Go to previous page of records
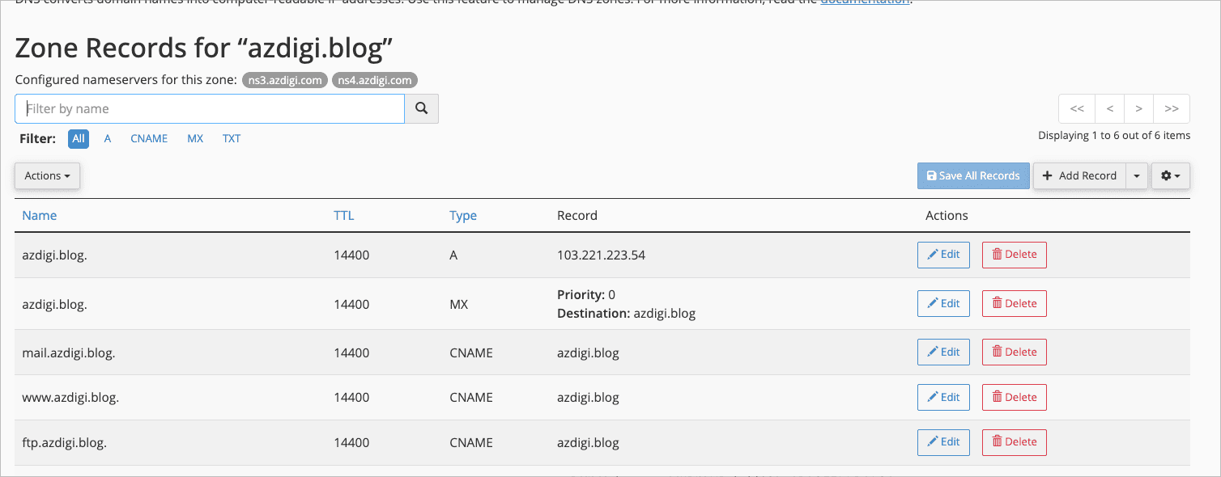The image size is (1221, 477). 1109,108
